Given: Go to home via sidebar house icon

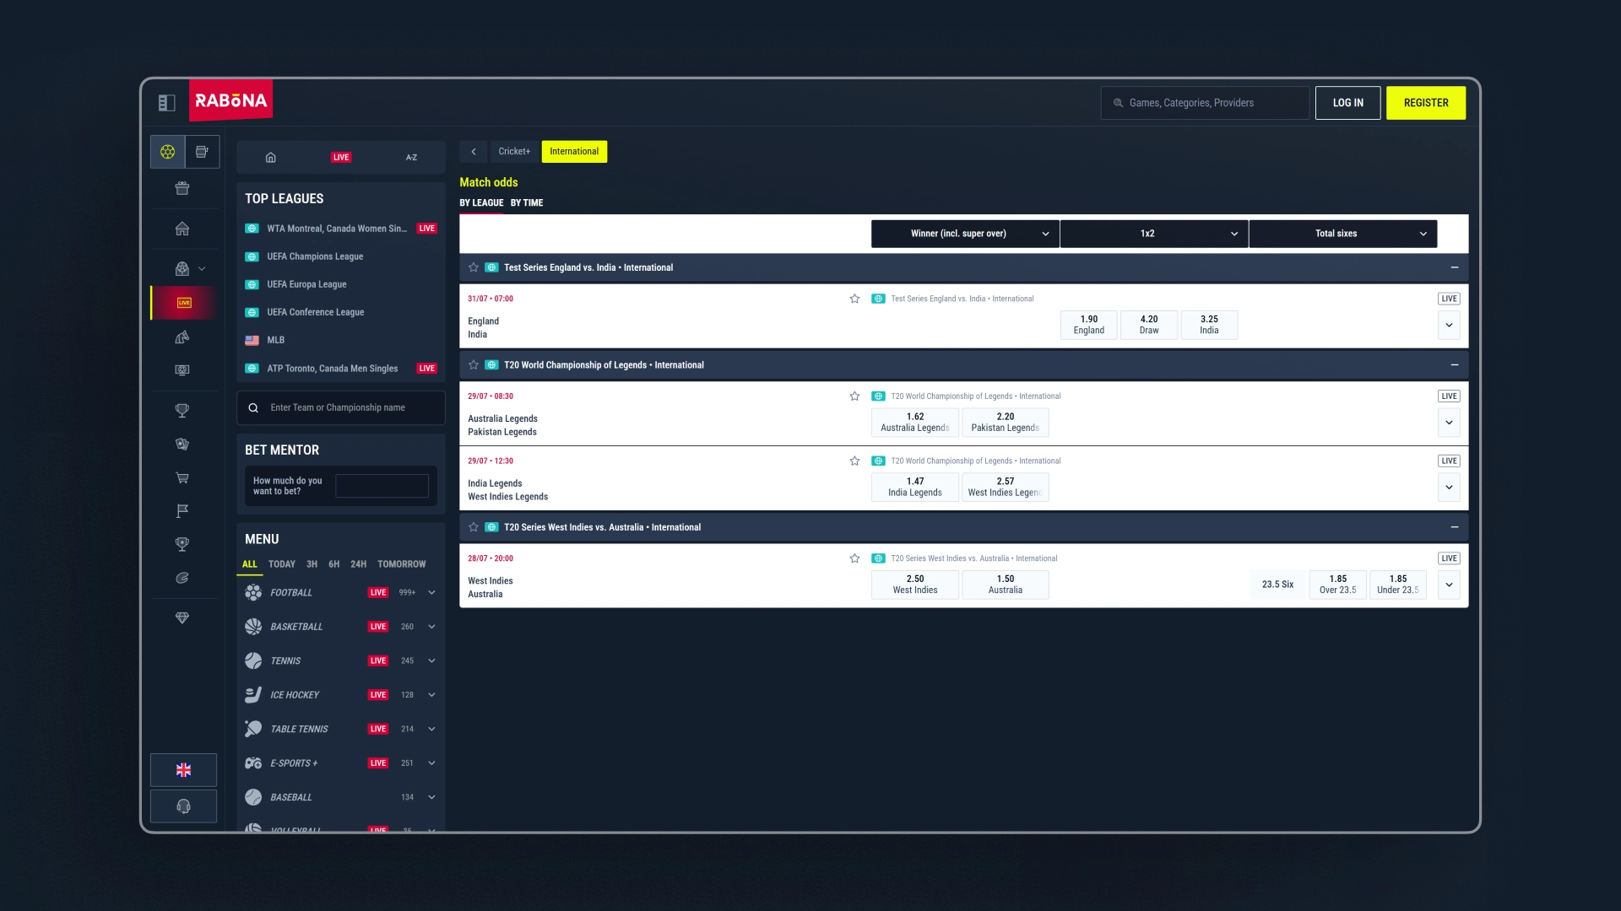Looking at the screenshot, I should point(182,229).
